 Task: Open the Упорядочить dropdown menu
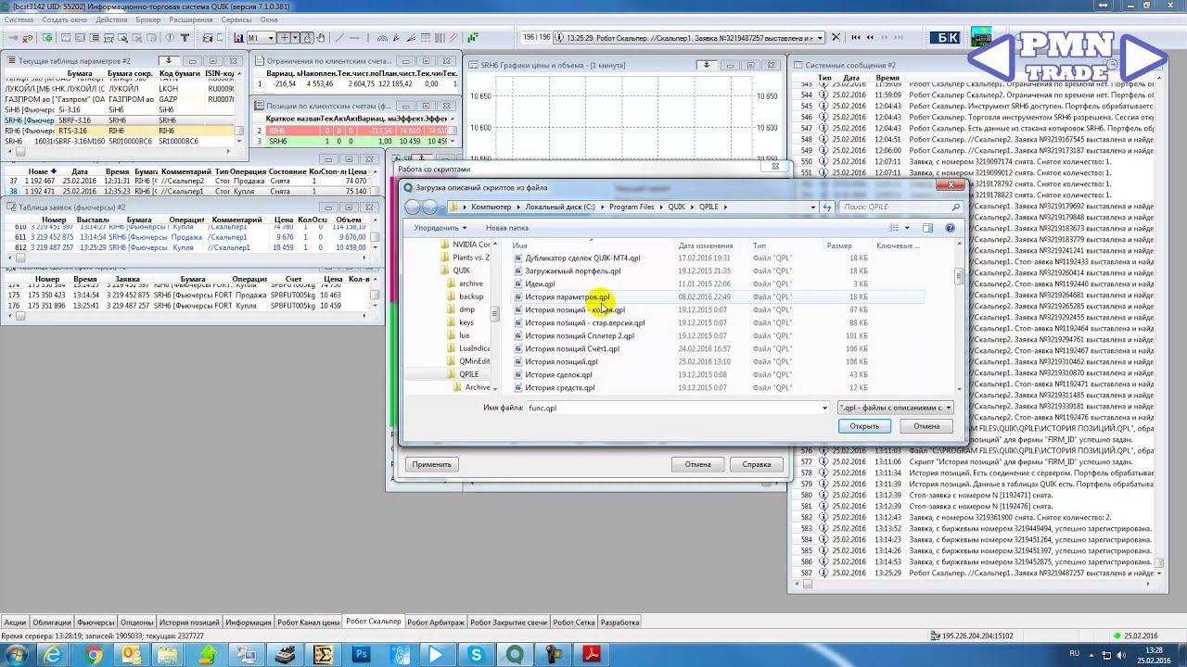[440, 228]
